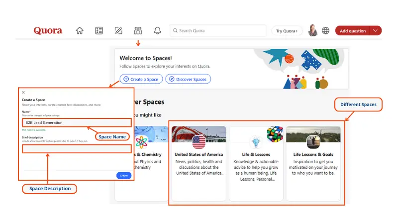Open the Spaces people icon

click(x=138, y=30)
